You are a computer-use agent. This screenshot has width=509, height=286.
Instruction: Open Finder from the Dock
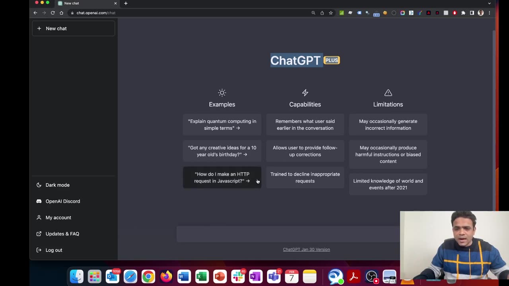tap(76, 276)
